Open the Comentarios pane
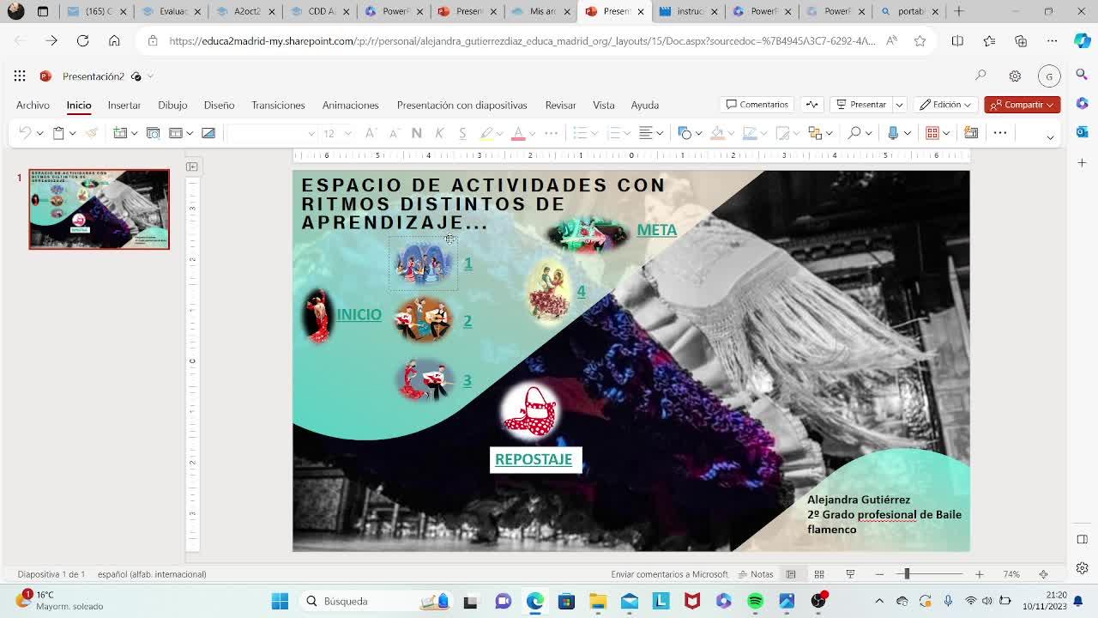This screenshot has height=618, width=1098. (x=757, y=105)
